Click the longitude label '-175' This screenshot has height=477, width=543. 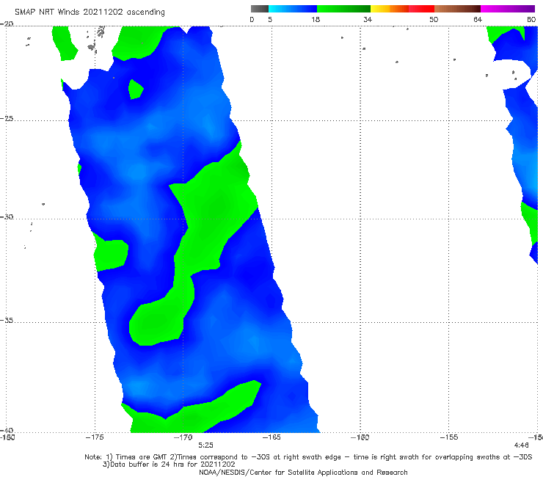click(95, 437)
